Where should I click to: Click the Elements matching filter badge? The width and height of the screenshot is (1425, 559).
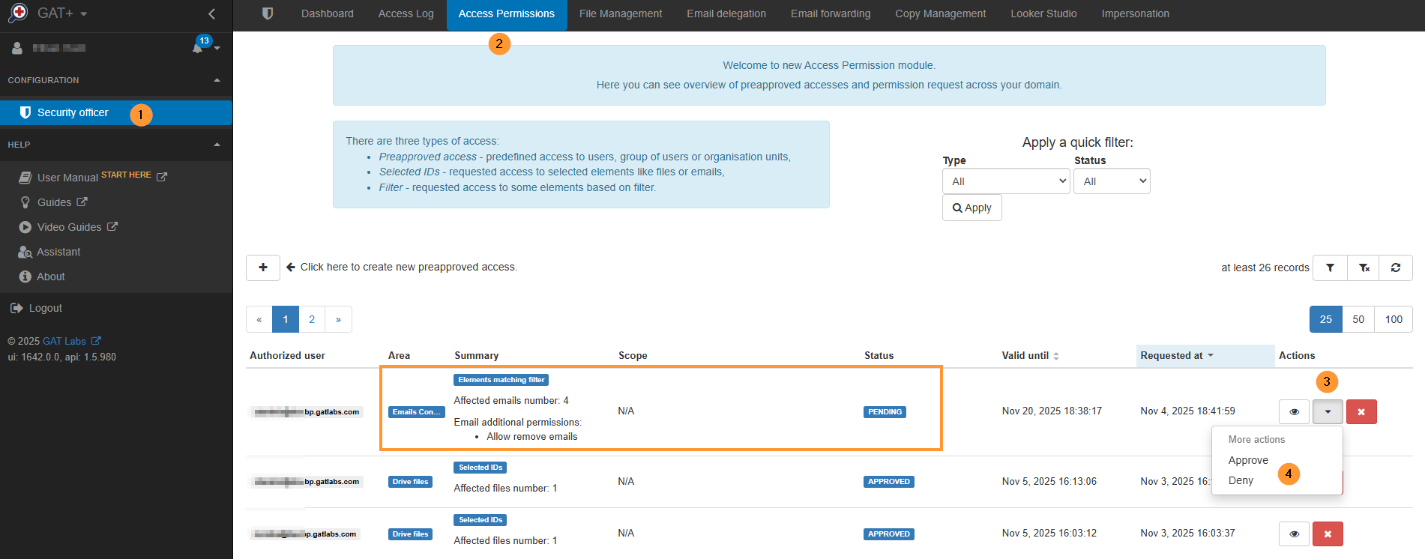(501, 380)
